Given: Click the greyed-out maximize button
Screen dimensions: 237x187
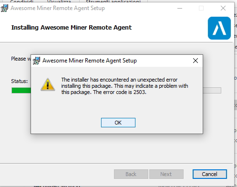Looking at the screenshot, I should (x=201, y=8).
